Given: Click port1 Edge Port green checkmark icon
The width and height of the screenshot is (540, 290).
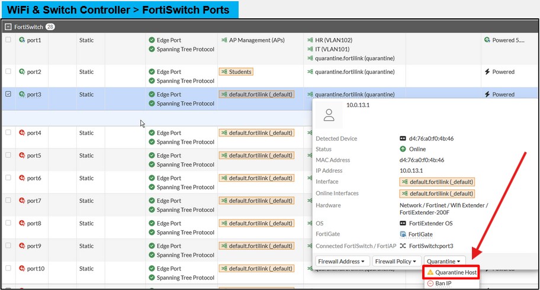Looking at the screenshot, I should [x=152, y=40].
